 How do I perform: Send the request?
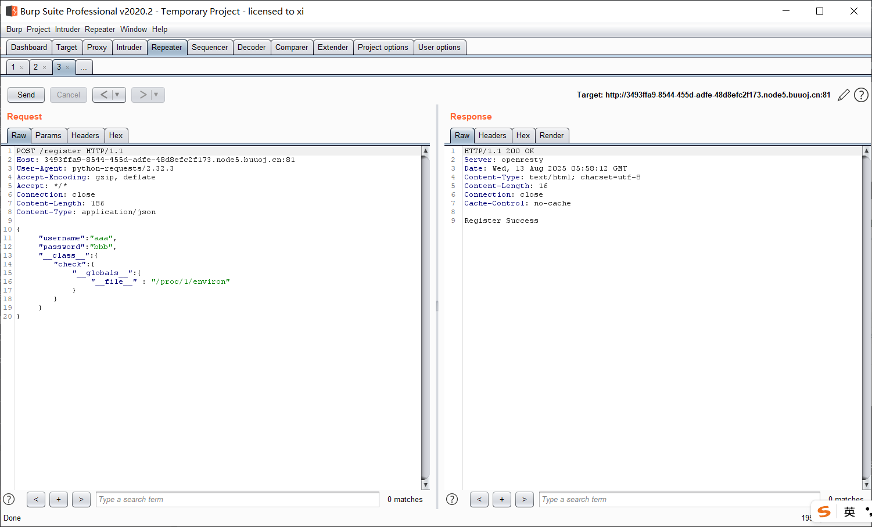click(26, 95)
